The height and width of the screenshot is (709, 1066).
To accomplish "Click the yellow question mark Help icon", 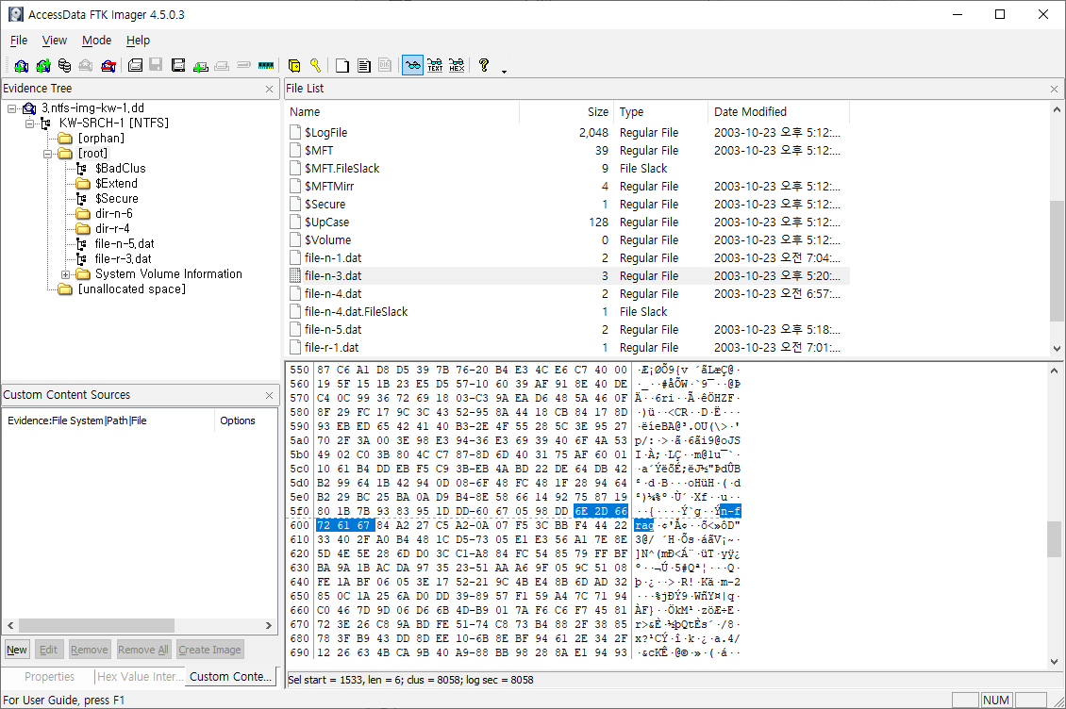I will pos(483,65).
